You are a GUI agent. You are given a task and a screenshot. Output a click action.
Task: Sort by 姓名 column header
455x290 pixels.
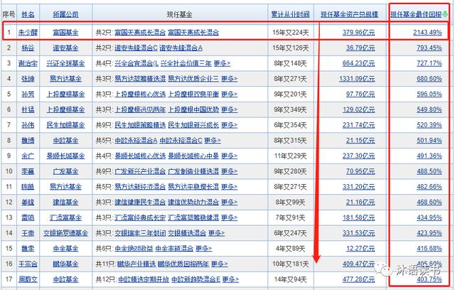tap(28, 14)
